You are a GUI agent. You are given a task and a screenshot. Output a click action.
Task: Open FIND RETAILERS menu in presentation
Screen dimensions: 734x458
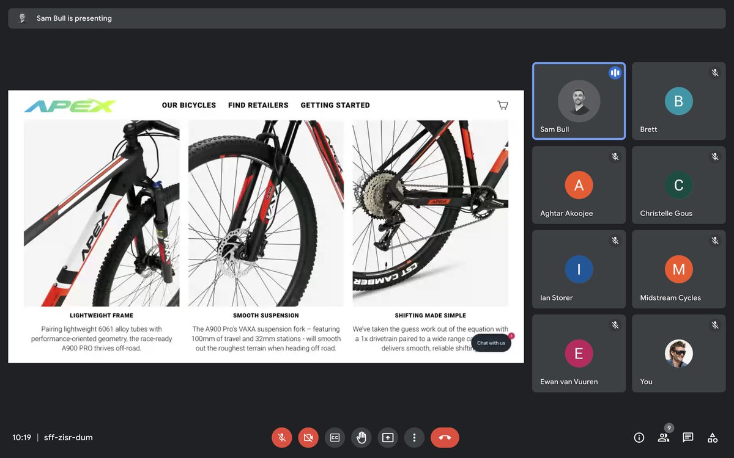coord(258,105)
